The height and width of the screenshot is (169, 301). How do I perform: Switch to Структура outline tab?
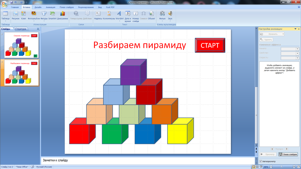(21, 29)
